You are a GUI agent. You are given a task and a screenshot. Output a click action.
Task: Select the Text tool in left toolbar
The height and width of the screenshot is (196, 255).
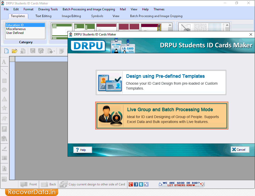pyautogui.click(x=4, y=62)
